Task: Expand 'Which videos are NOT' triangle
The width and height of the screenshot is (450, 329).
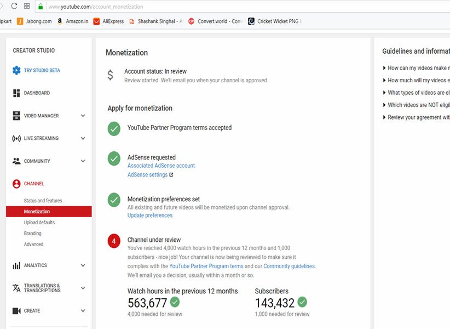Action: 384,105
